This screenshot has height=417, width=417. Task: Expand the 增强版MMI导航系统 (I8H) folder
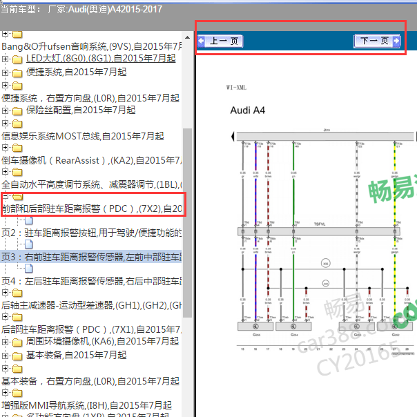pyautogui.click(x=5, y=392)
